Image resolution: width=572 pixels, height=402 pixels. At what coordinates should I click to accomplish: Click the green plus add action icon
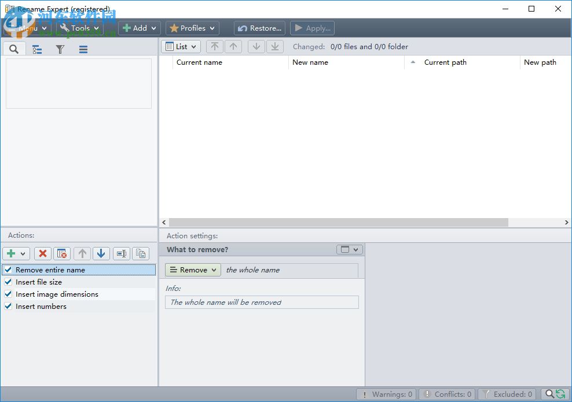coord(12,253)
